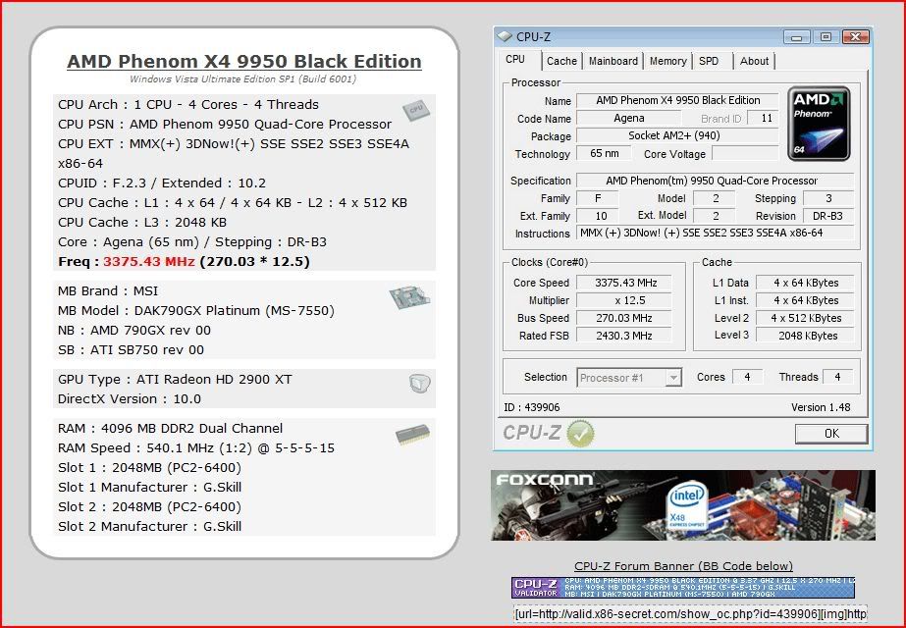
Task: Click the AMD Phenom logo in CPU-Z
Action: coord(819,124)
